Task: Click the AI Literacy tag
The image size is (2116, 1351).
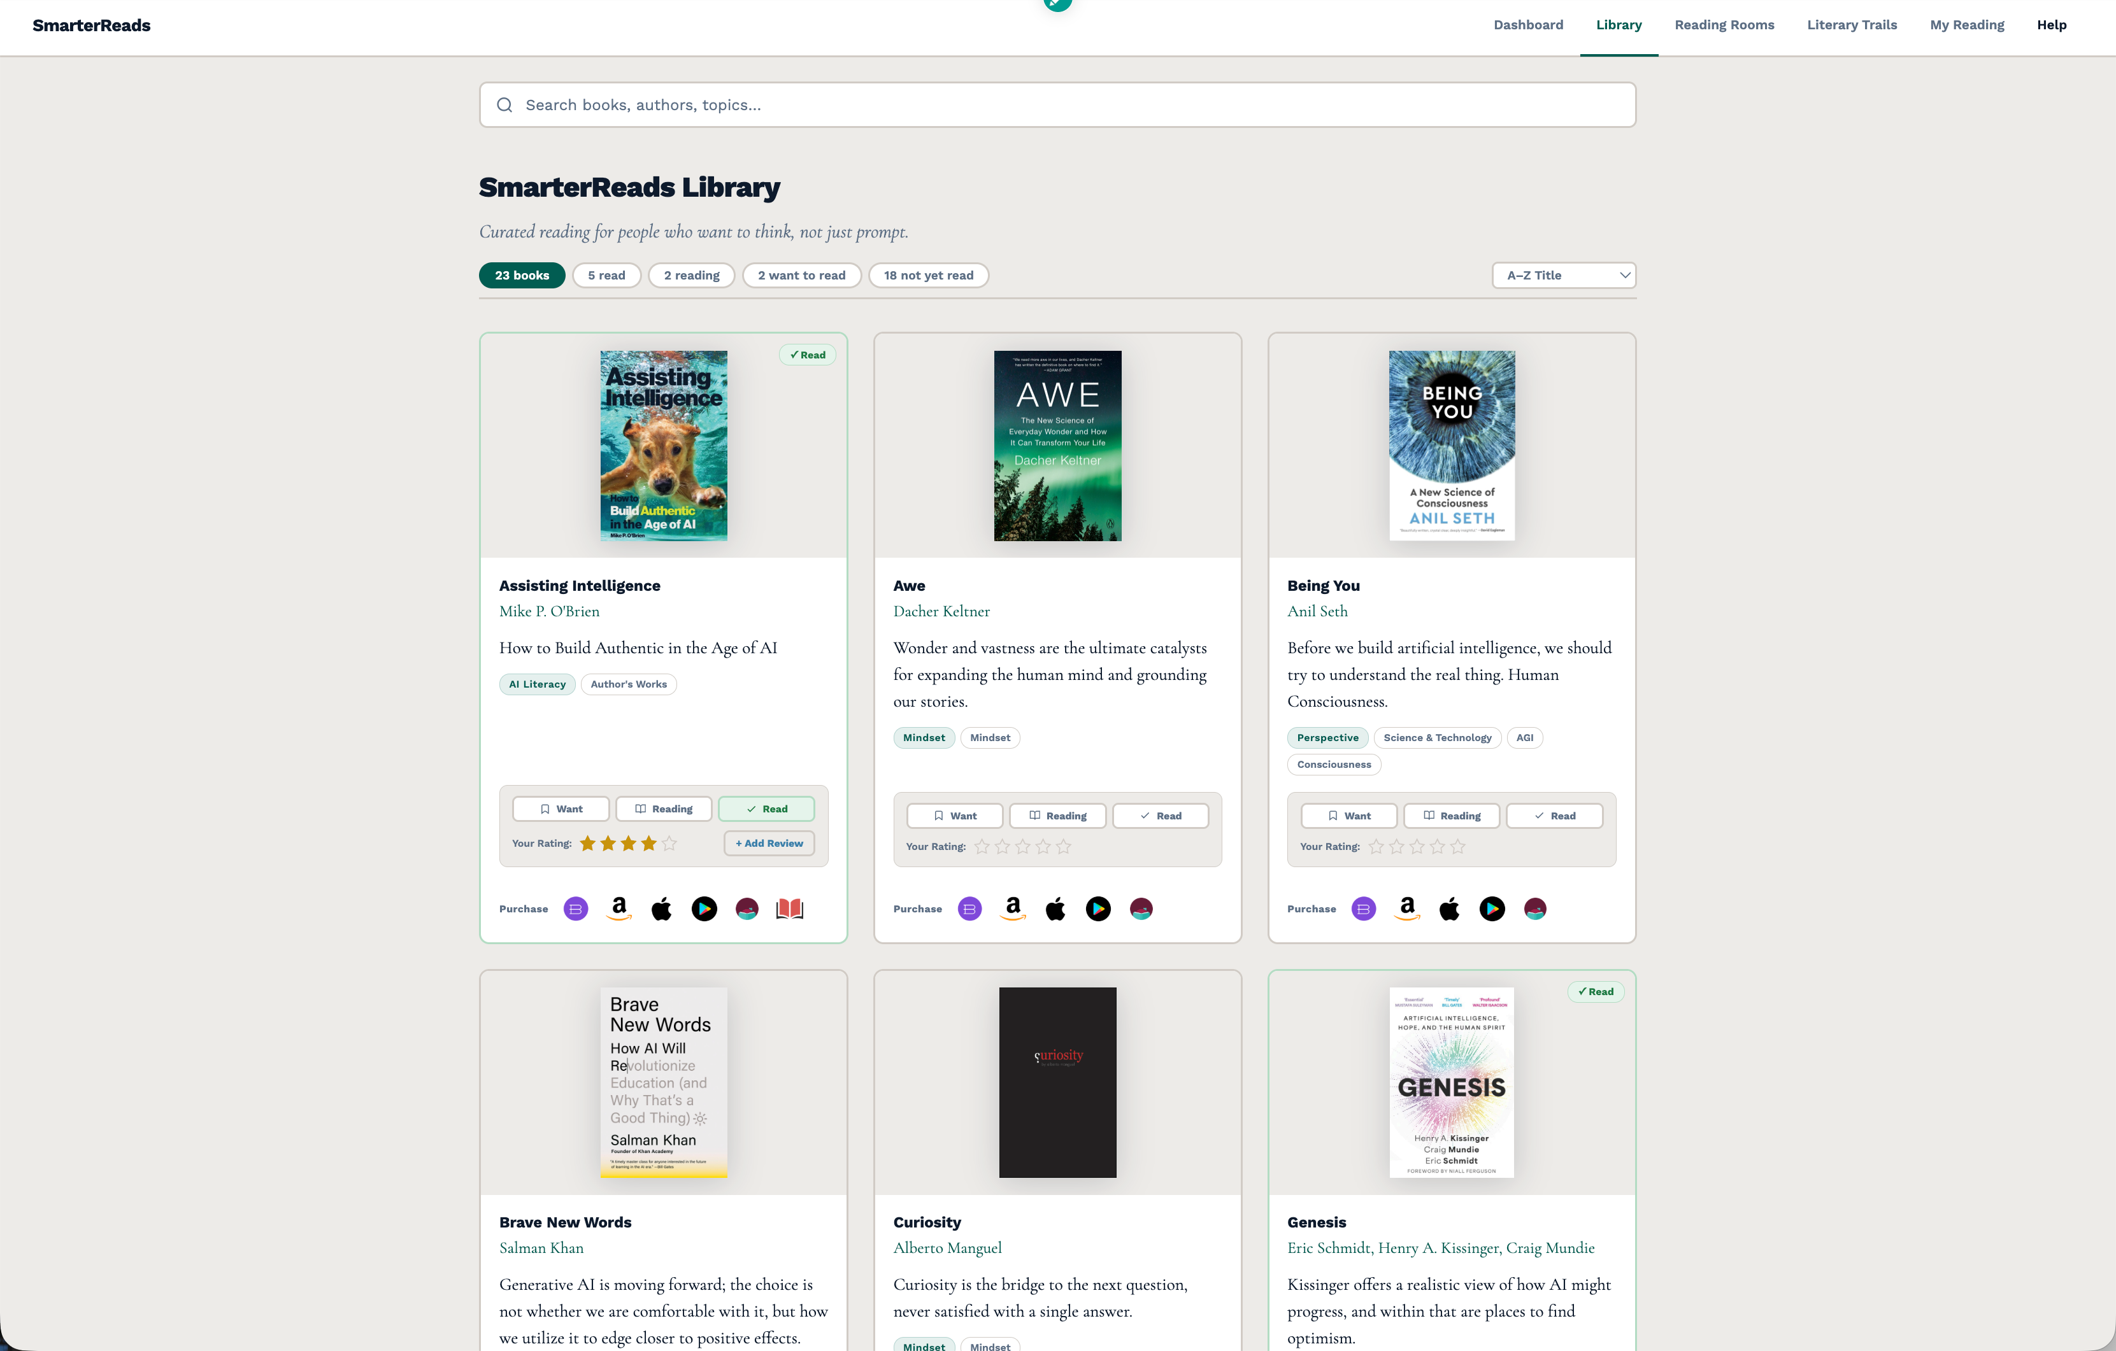Action: click(x=537, y=684)
